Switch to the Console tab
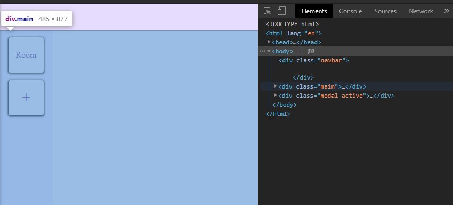Image resolution: width=453 pixels, height=205 pixels. click(351, 11)
